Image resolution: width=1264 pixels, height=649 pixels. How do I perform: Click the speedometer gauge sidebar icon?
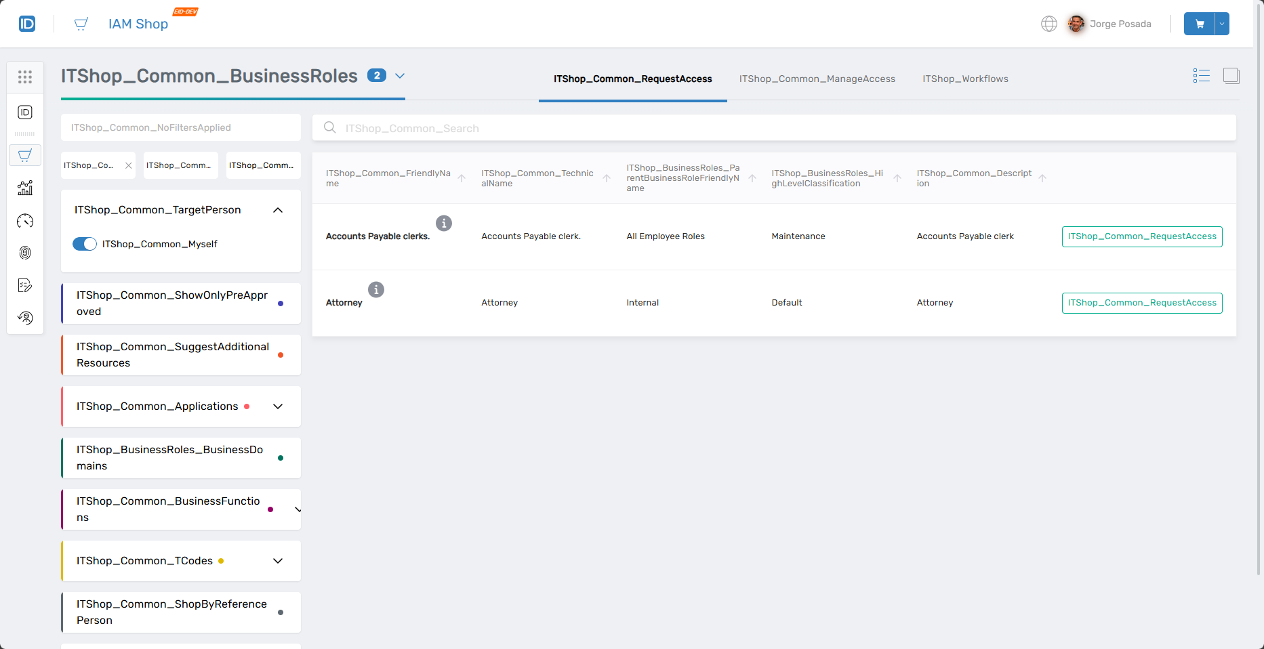pyautogui.click(x=25, y=220)
